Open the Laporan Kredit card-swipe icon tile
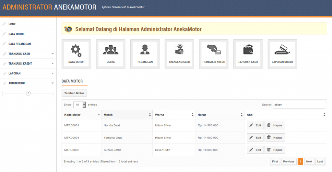This screenshot has height=172, width=332. point(282,54)
